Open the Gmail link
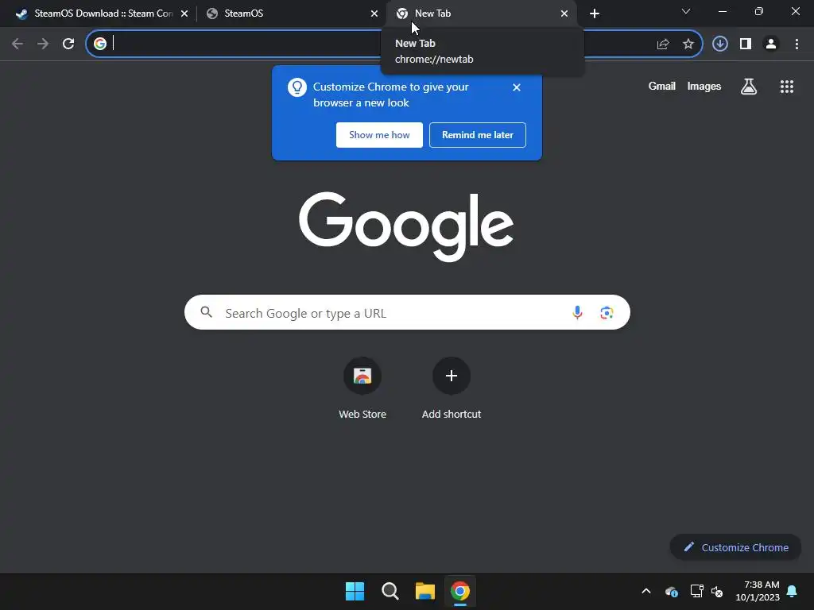 pos(662,86)
